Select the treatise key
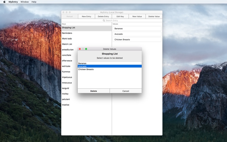Screen dimensions: 227x142 coord(87,105)
